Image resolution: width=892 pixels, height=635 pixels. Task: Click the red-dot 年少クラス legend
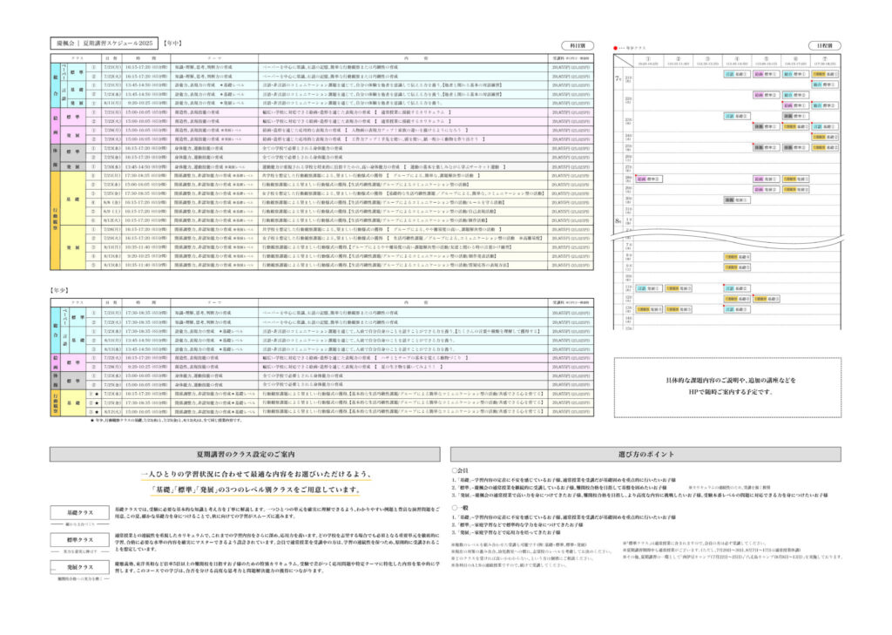(x=630, y=48)
